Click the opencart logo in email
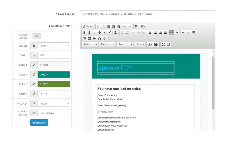The height and width of the screenshot is (141, 226). coord(114,68)
